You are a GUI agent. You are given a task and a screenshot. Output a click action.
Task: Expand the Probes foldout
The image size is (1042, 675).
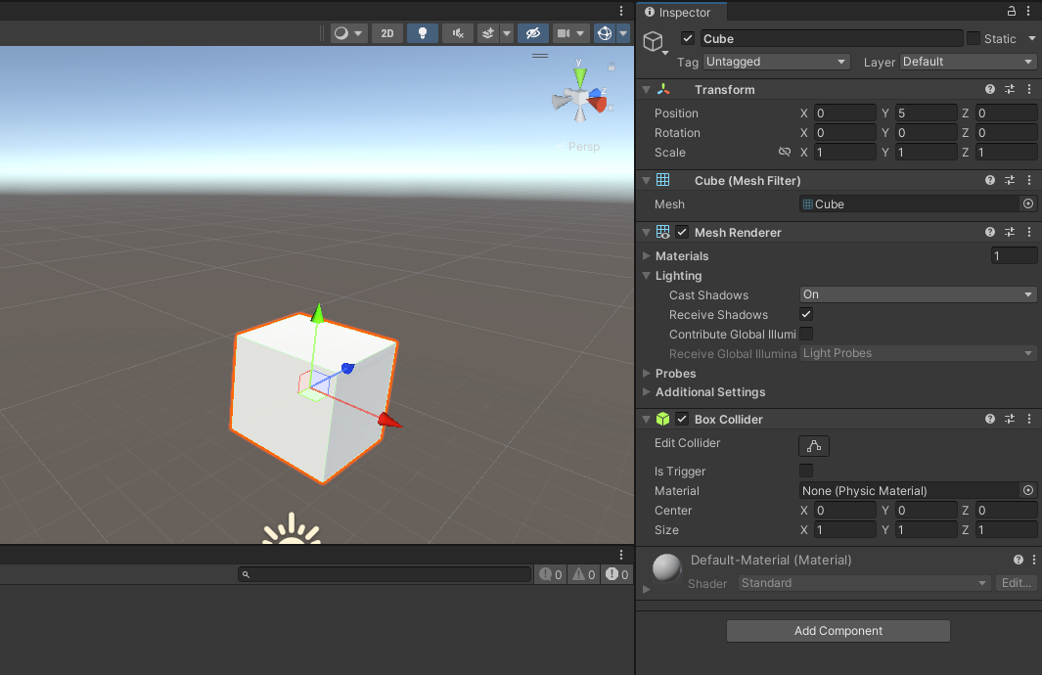coord(646,374)
